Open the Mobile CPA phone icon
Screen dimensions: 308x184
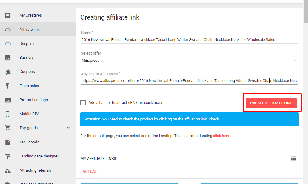8,114
